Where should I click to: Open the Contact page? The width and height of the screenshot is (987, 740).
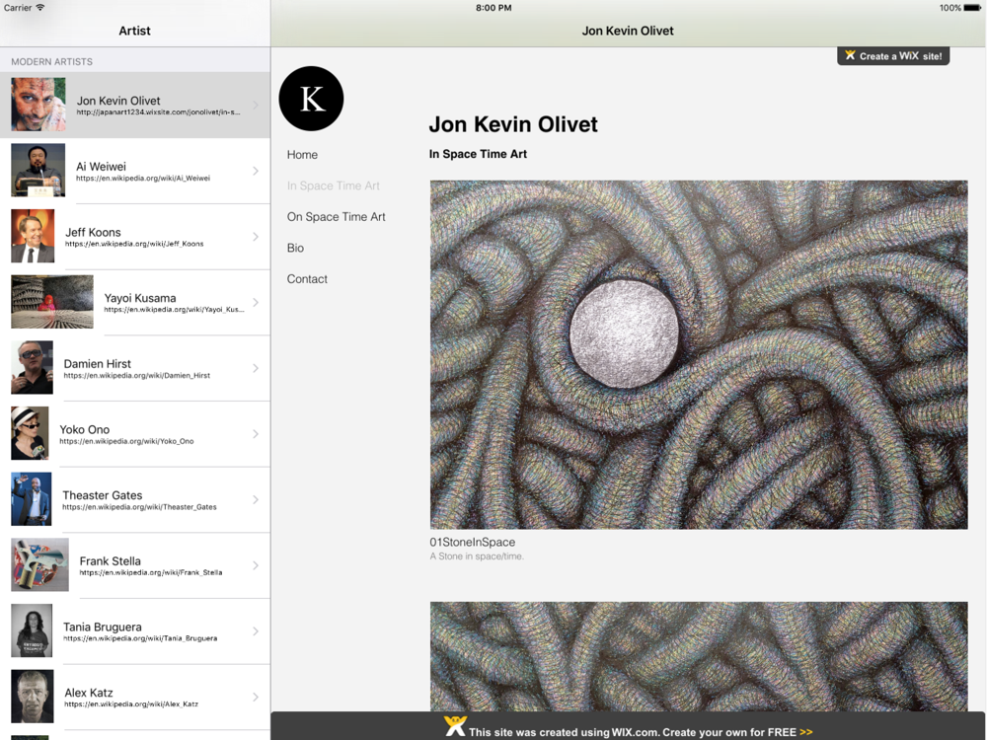point(307,279)
